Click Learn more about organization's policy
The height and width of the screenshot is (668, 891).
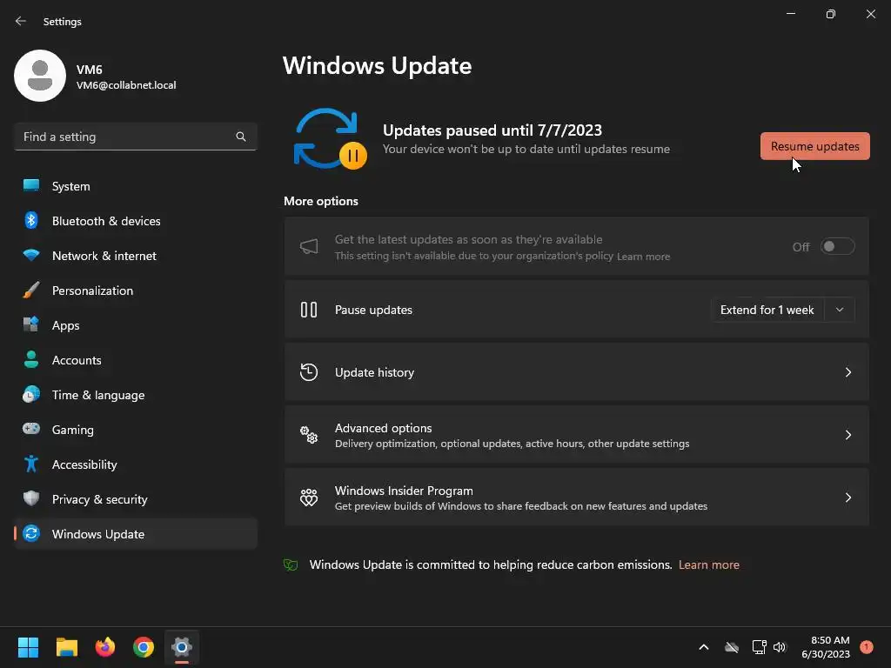click(x=643, y=257)
